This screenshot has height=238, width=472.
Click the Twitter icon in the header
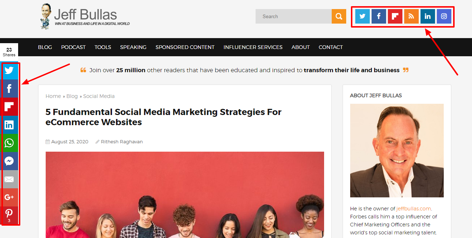(362, 16)
